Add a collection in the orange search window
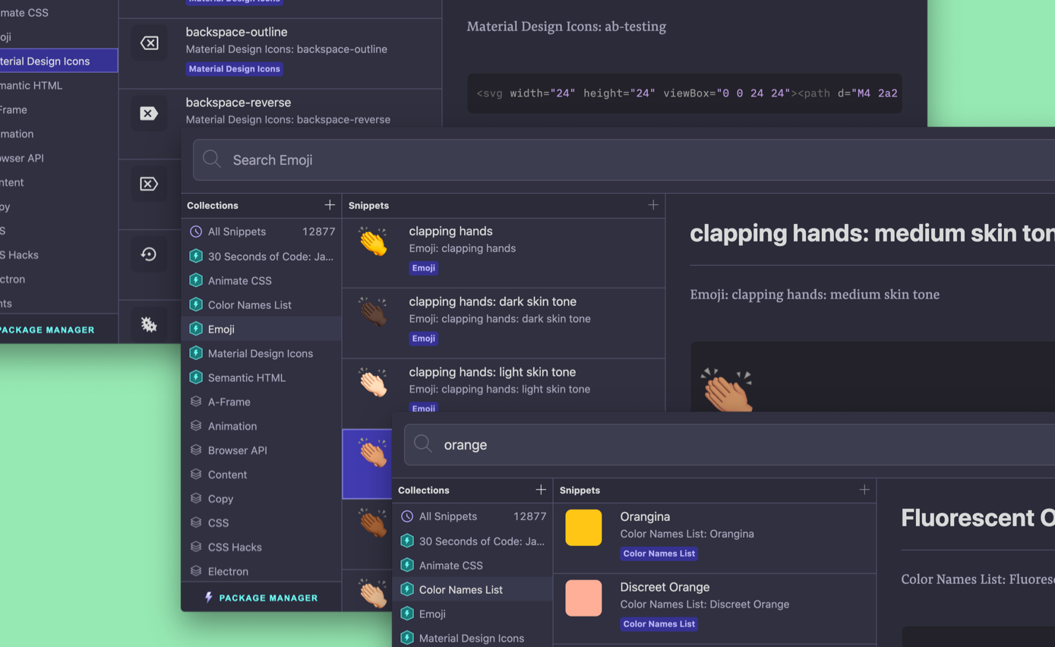This screenshot has height=647, width=1055. point(541,490)
